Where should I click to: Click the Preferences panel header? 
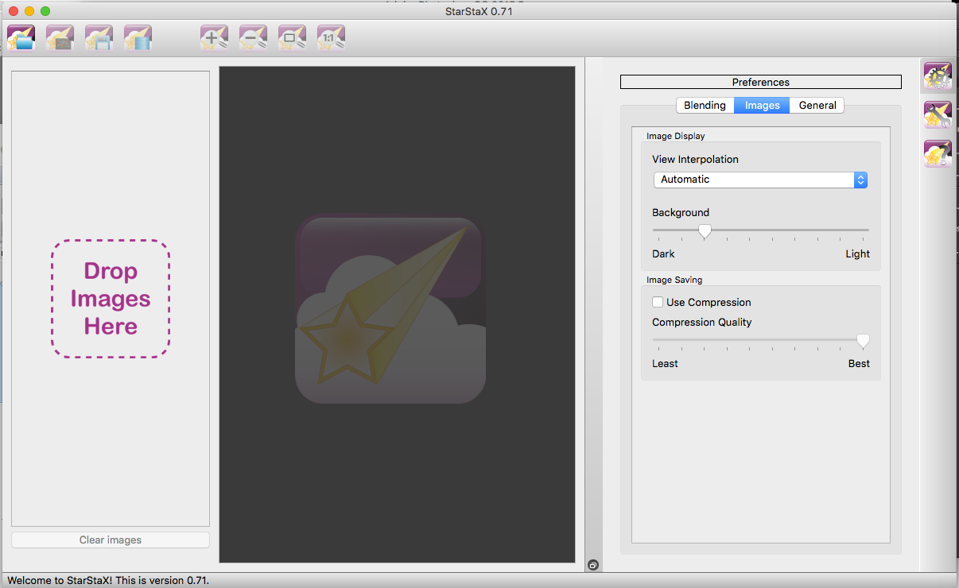[x=761, y=82]
